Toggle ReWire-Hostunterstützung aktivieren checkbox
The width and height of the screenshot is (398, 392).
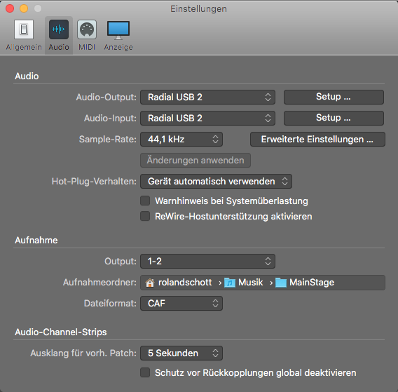[145, 216]
